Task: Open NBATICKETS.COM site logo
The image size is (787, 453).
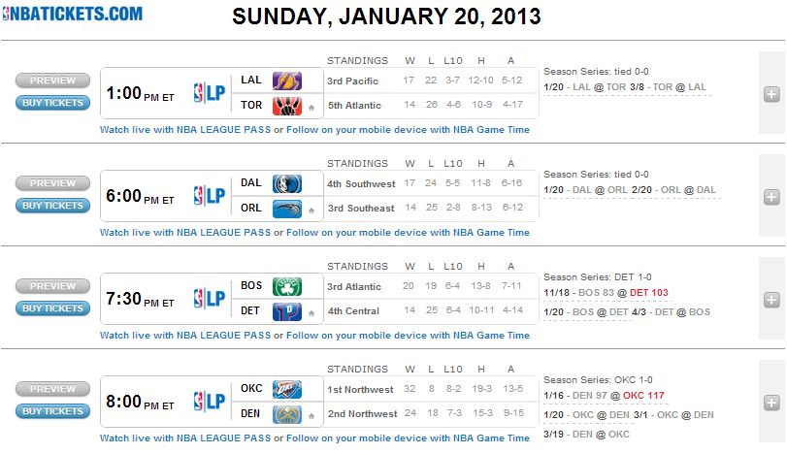Action: click(72, 15)
